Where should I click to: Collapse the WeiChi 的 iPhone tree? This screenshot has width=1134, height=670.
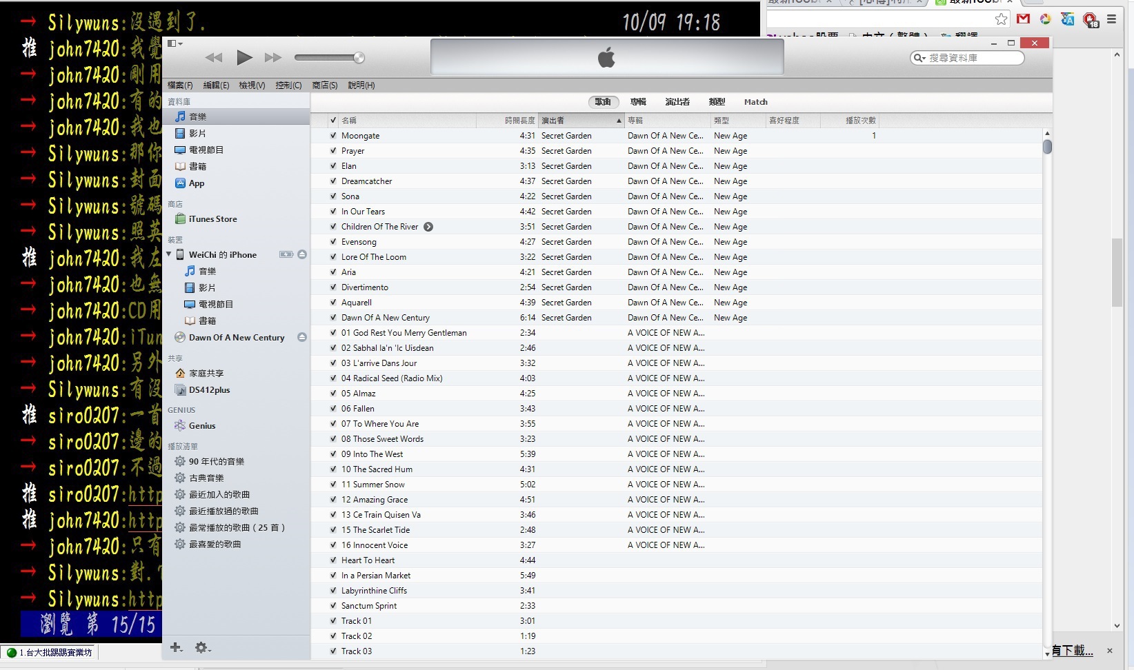point(169,254)
